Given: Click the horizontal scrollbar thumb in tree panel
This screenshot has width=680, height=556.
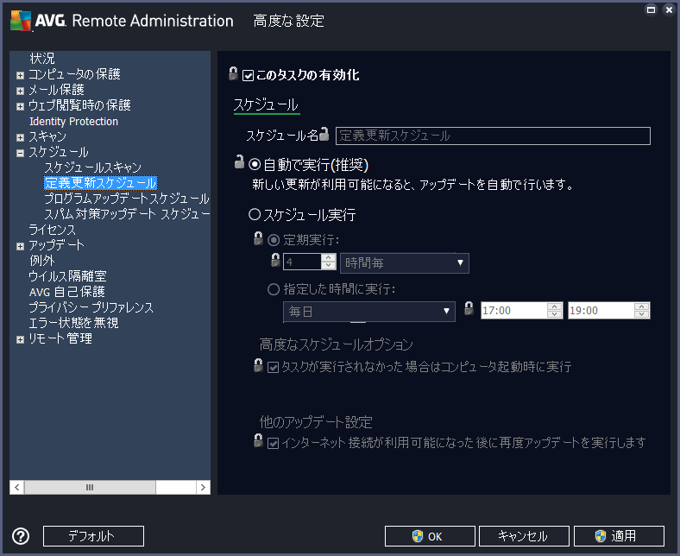Looking at the screenshot, I should click(90, 487).
